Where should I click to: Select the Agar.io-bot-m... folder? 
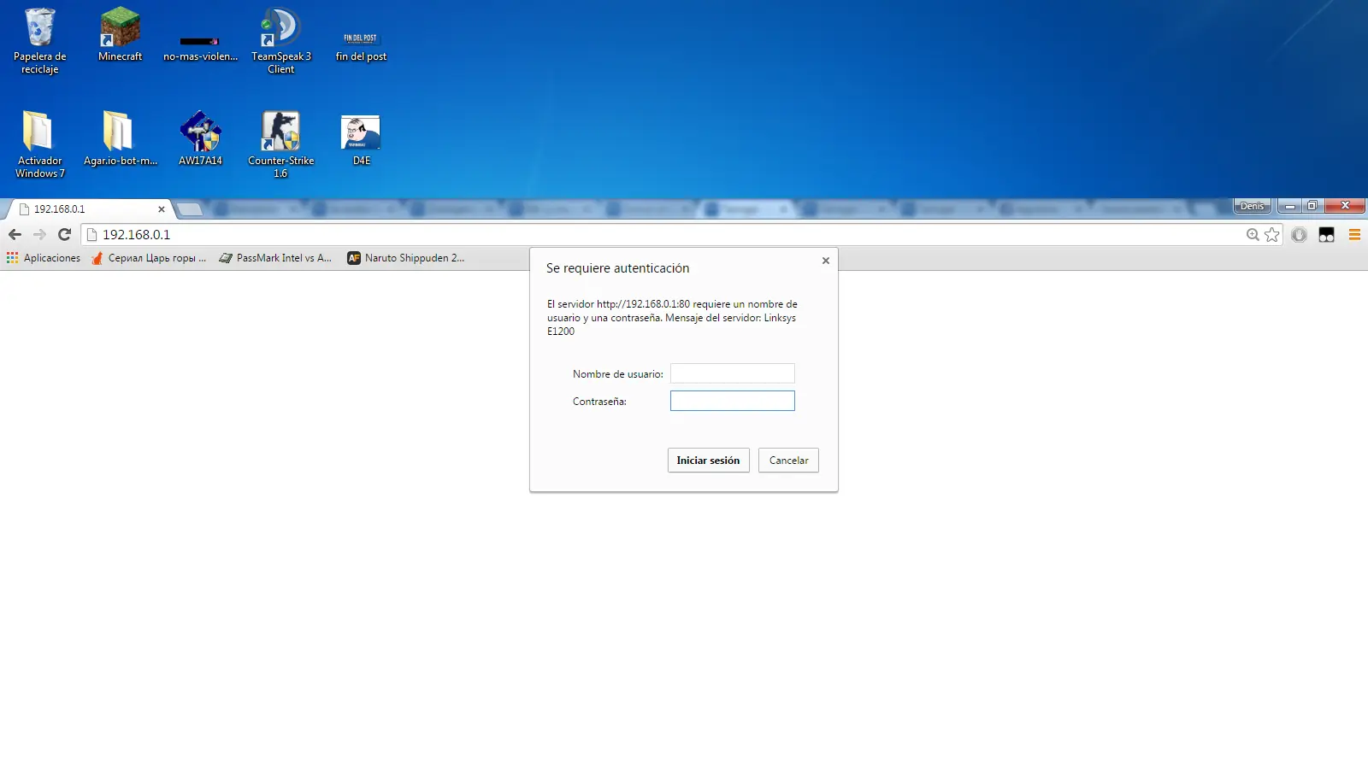pyautogui.click(x=120, y=138)
